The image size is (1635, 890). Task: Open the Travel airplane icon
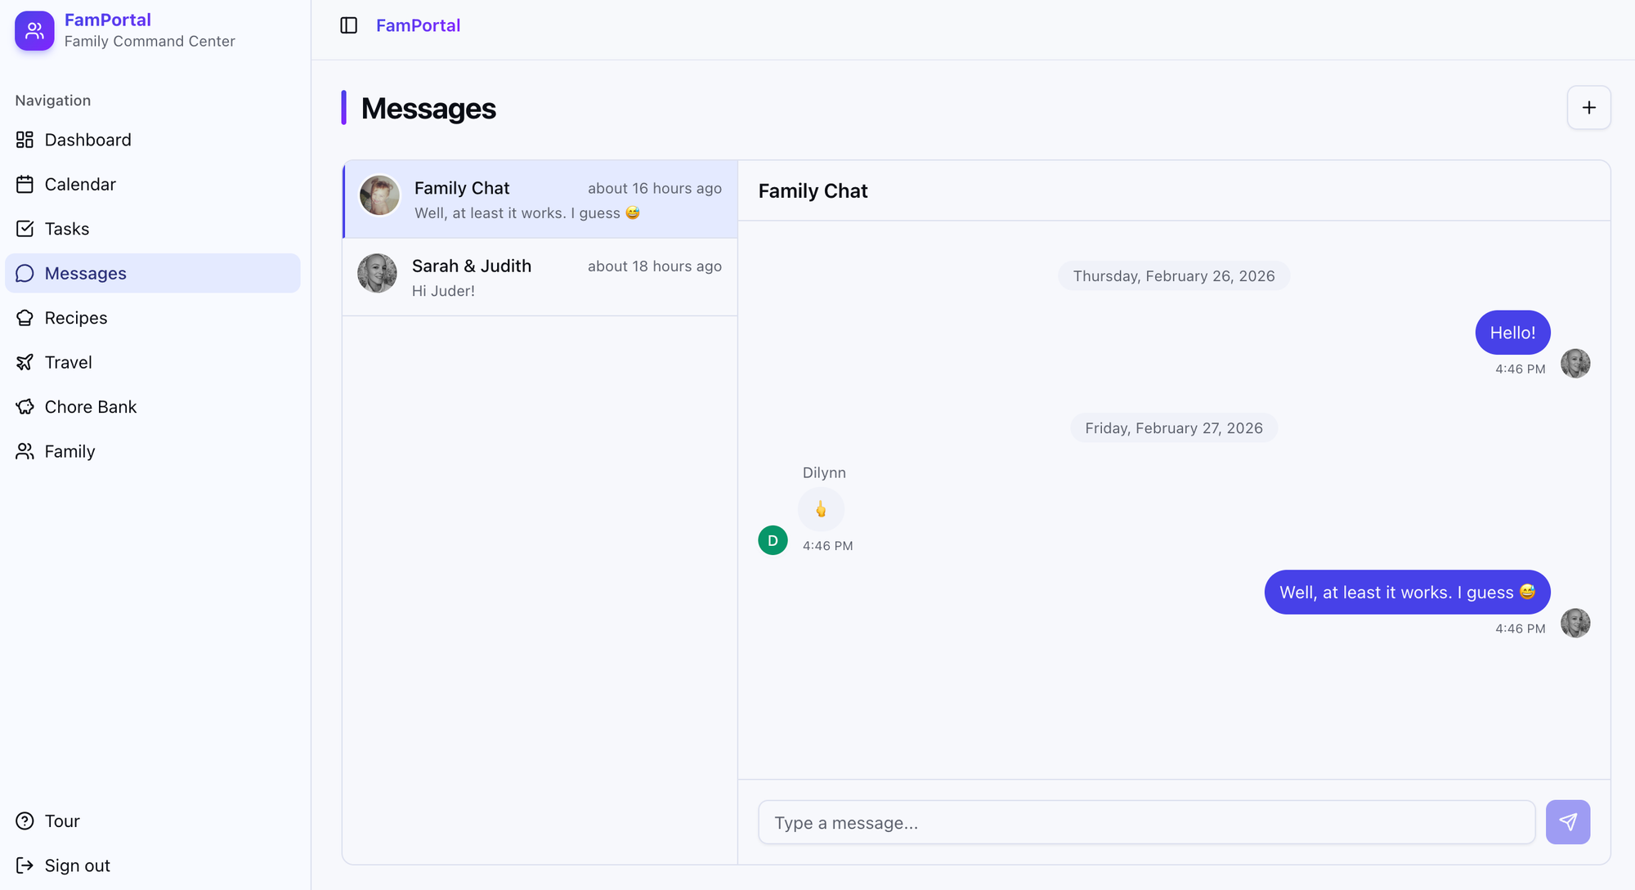(25, 362)
